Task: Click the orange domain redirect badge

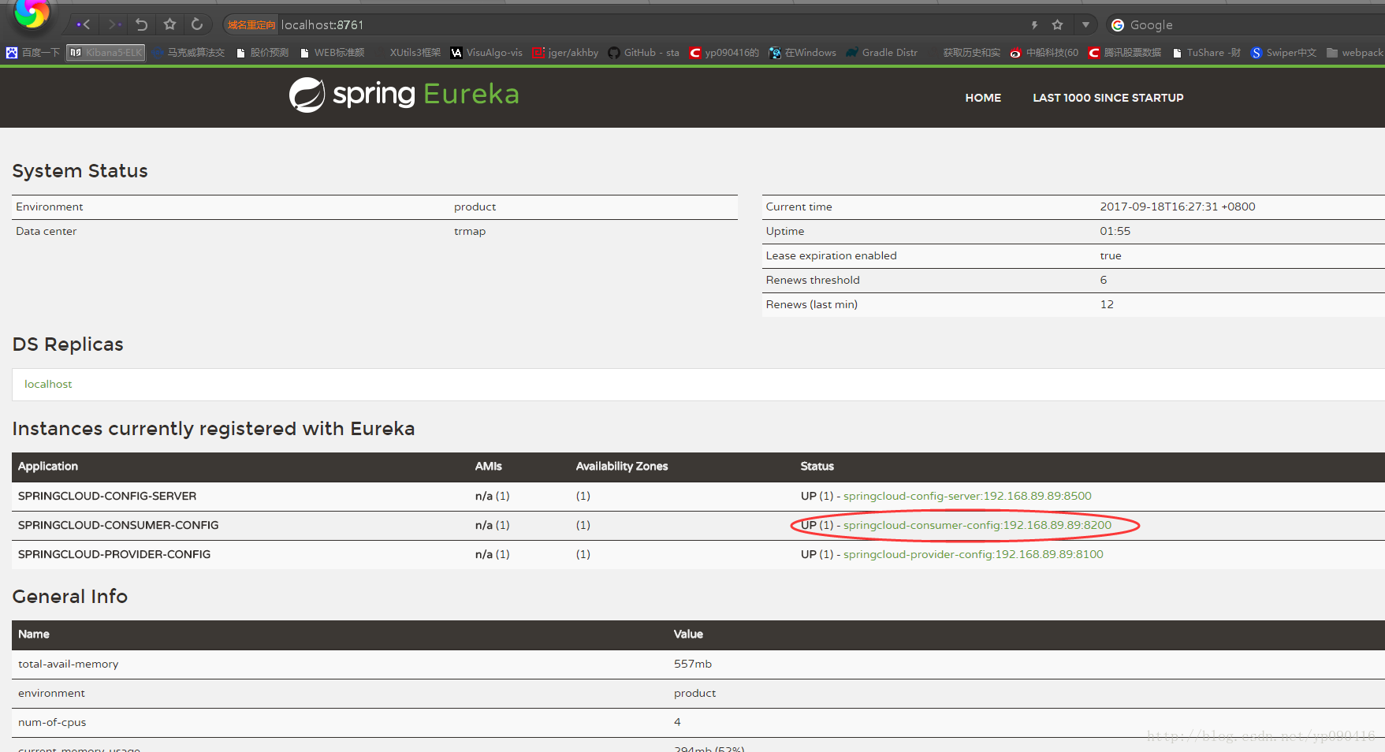Action: click(251, 25)
